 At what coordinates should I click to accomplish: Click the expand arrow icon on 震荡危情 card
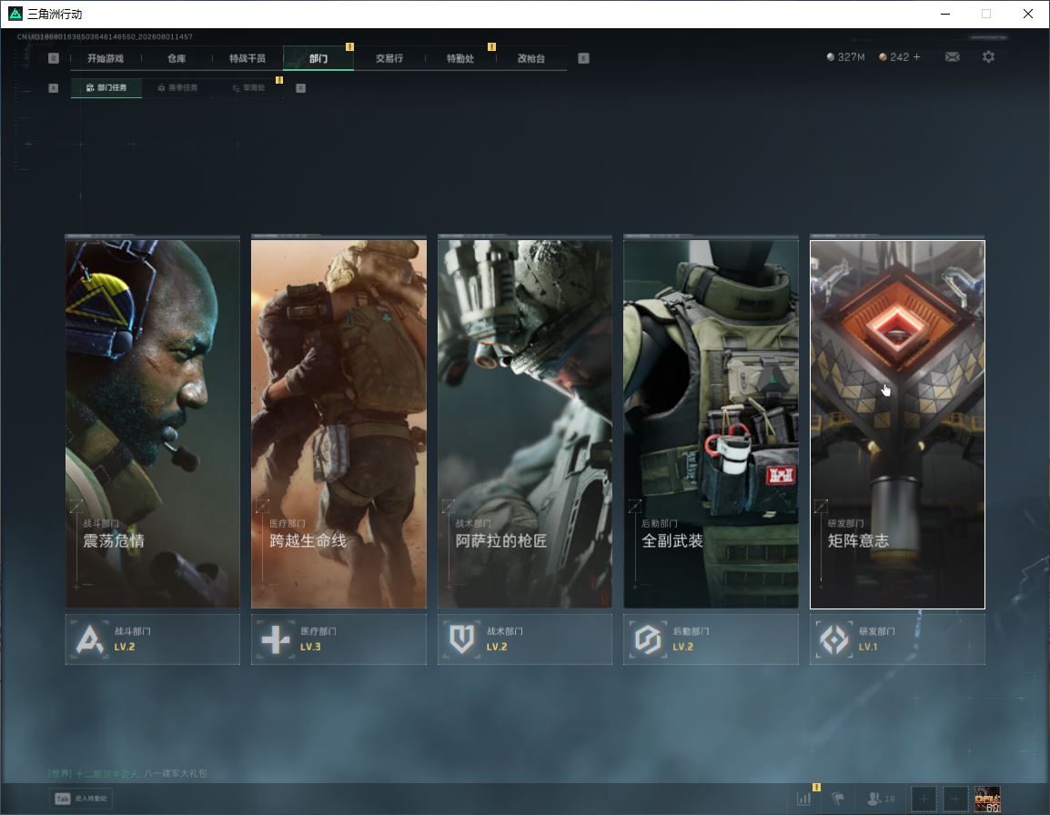click(x=76, y=506)
